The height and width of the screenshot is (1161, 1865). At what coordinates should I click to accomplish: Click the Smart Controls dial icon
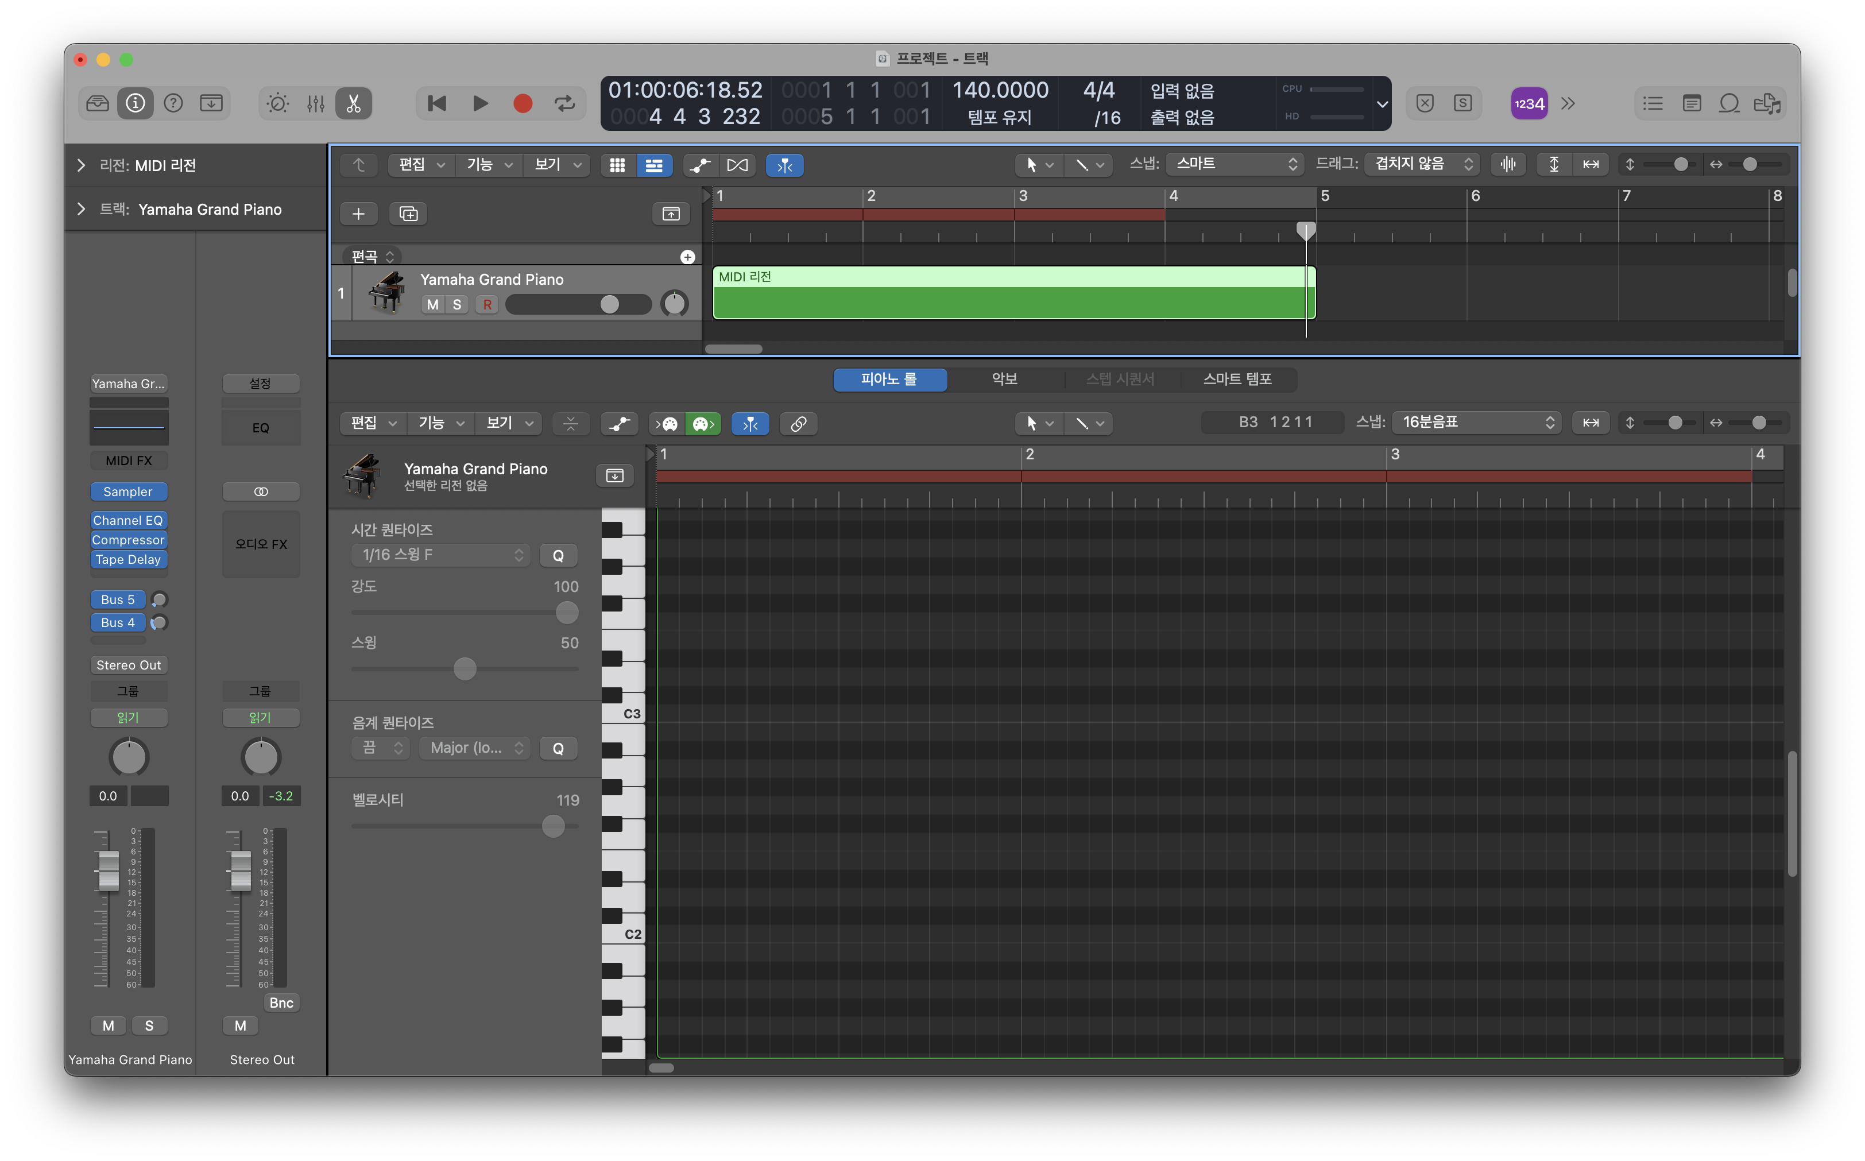tap(277, 104)
